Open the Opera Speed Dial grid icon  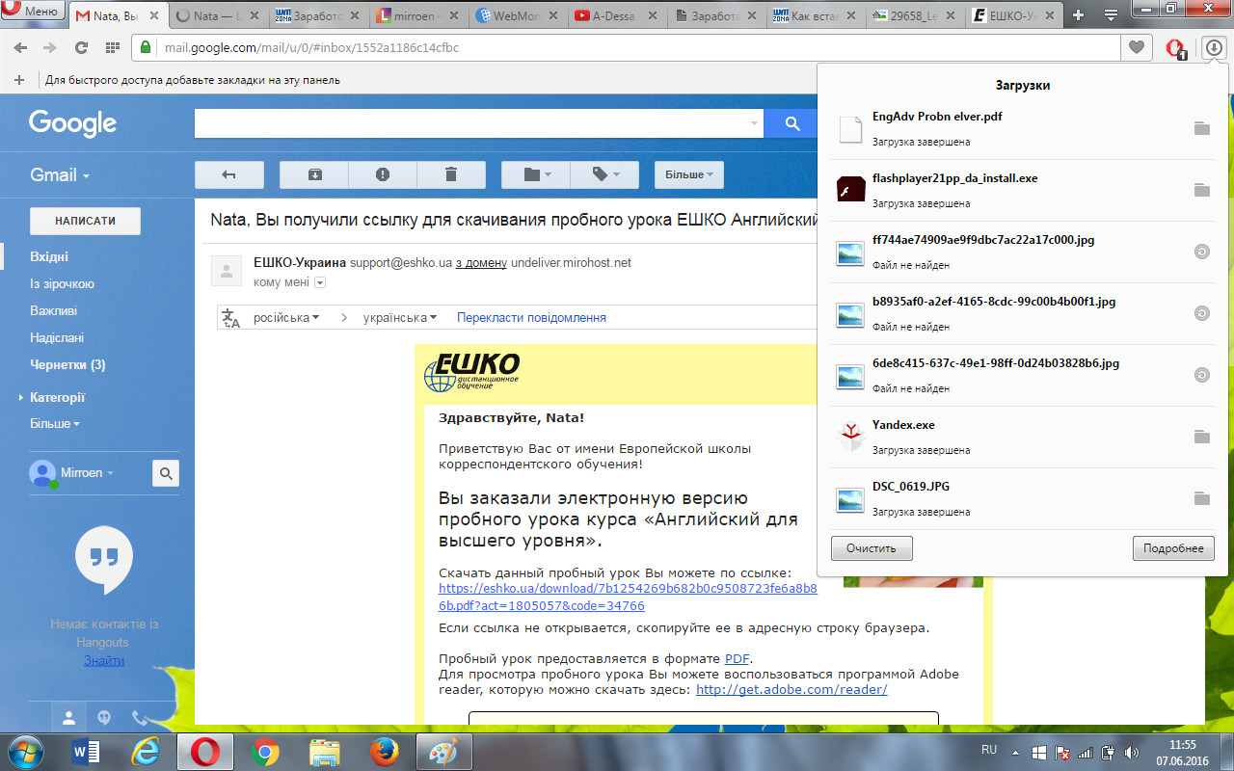(x=113, y=47)
